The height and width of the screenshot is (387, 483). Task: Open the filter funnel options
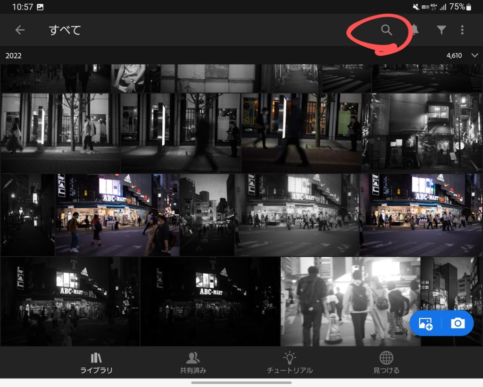point(441,30)
